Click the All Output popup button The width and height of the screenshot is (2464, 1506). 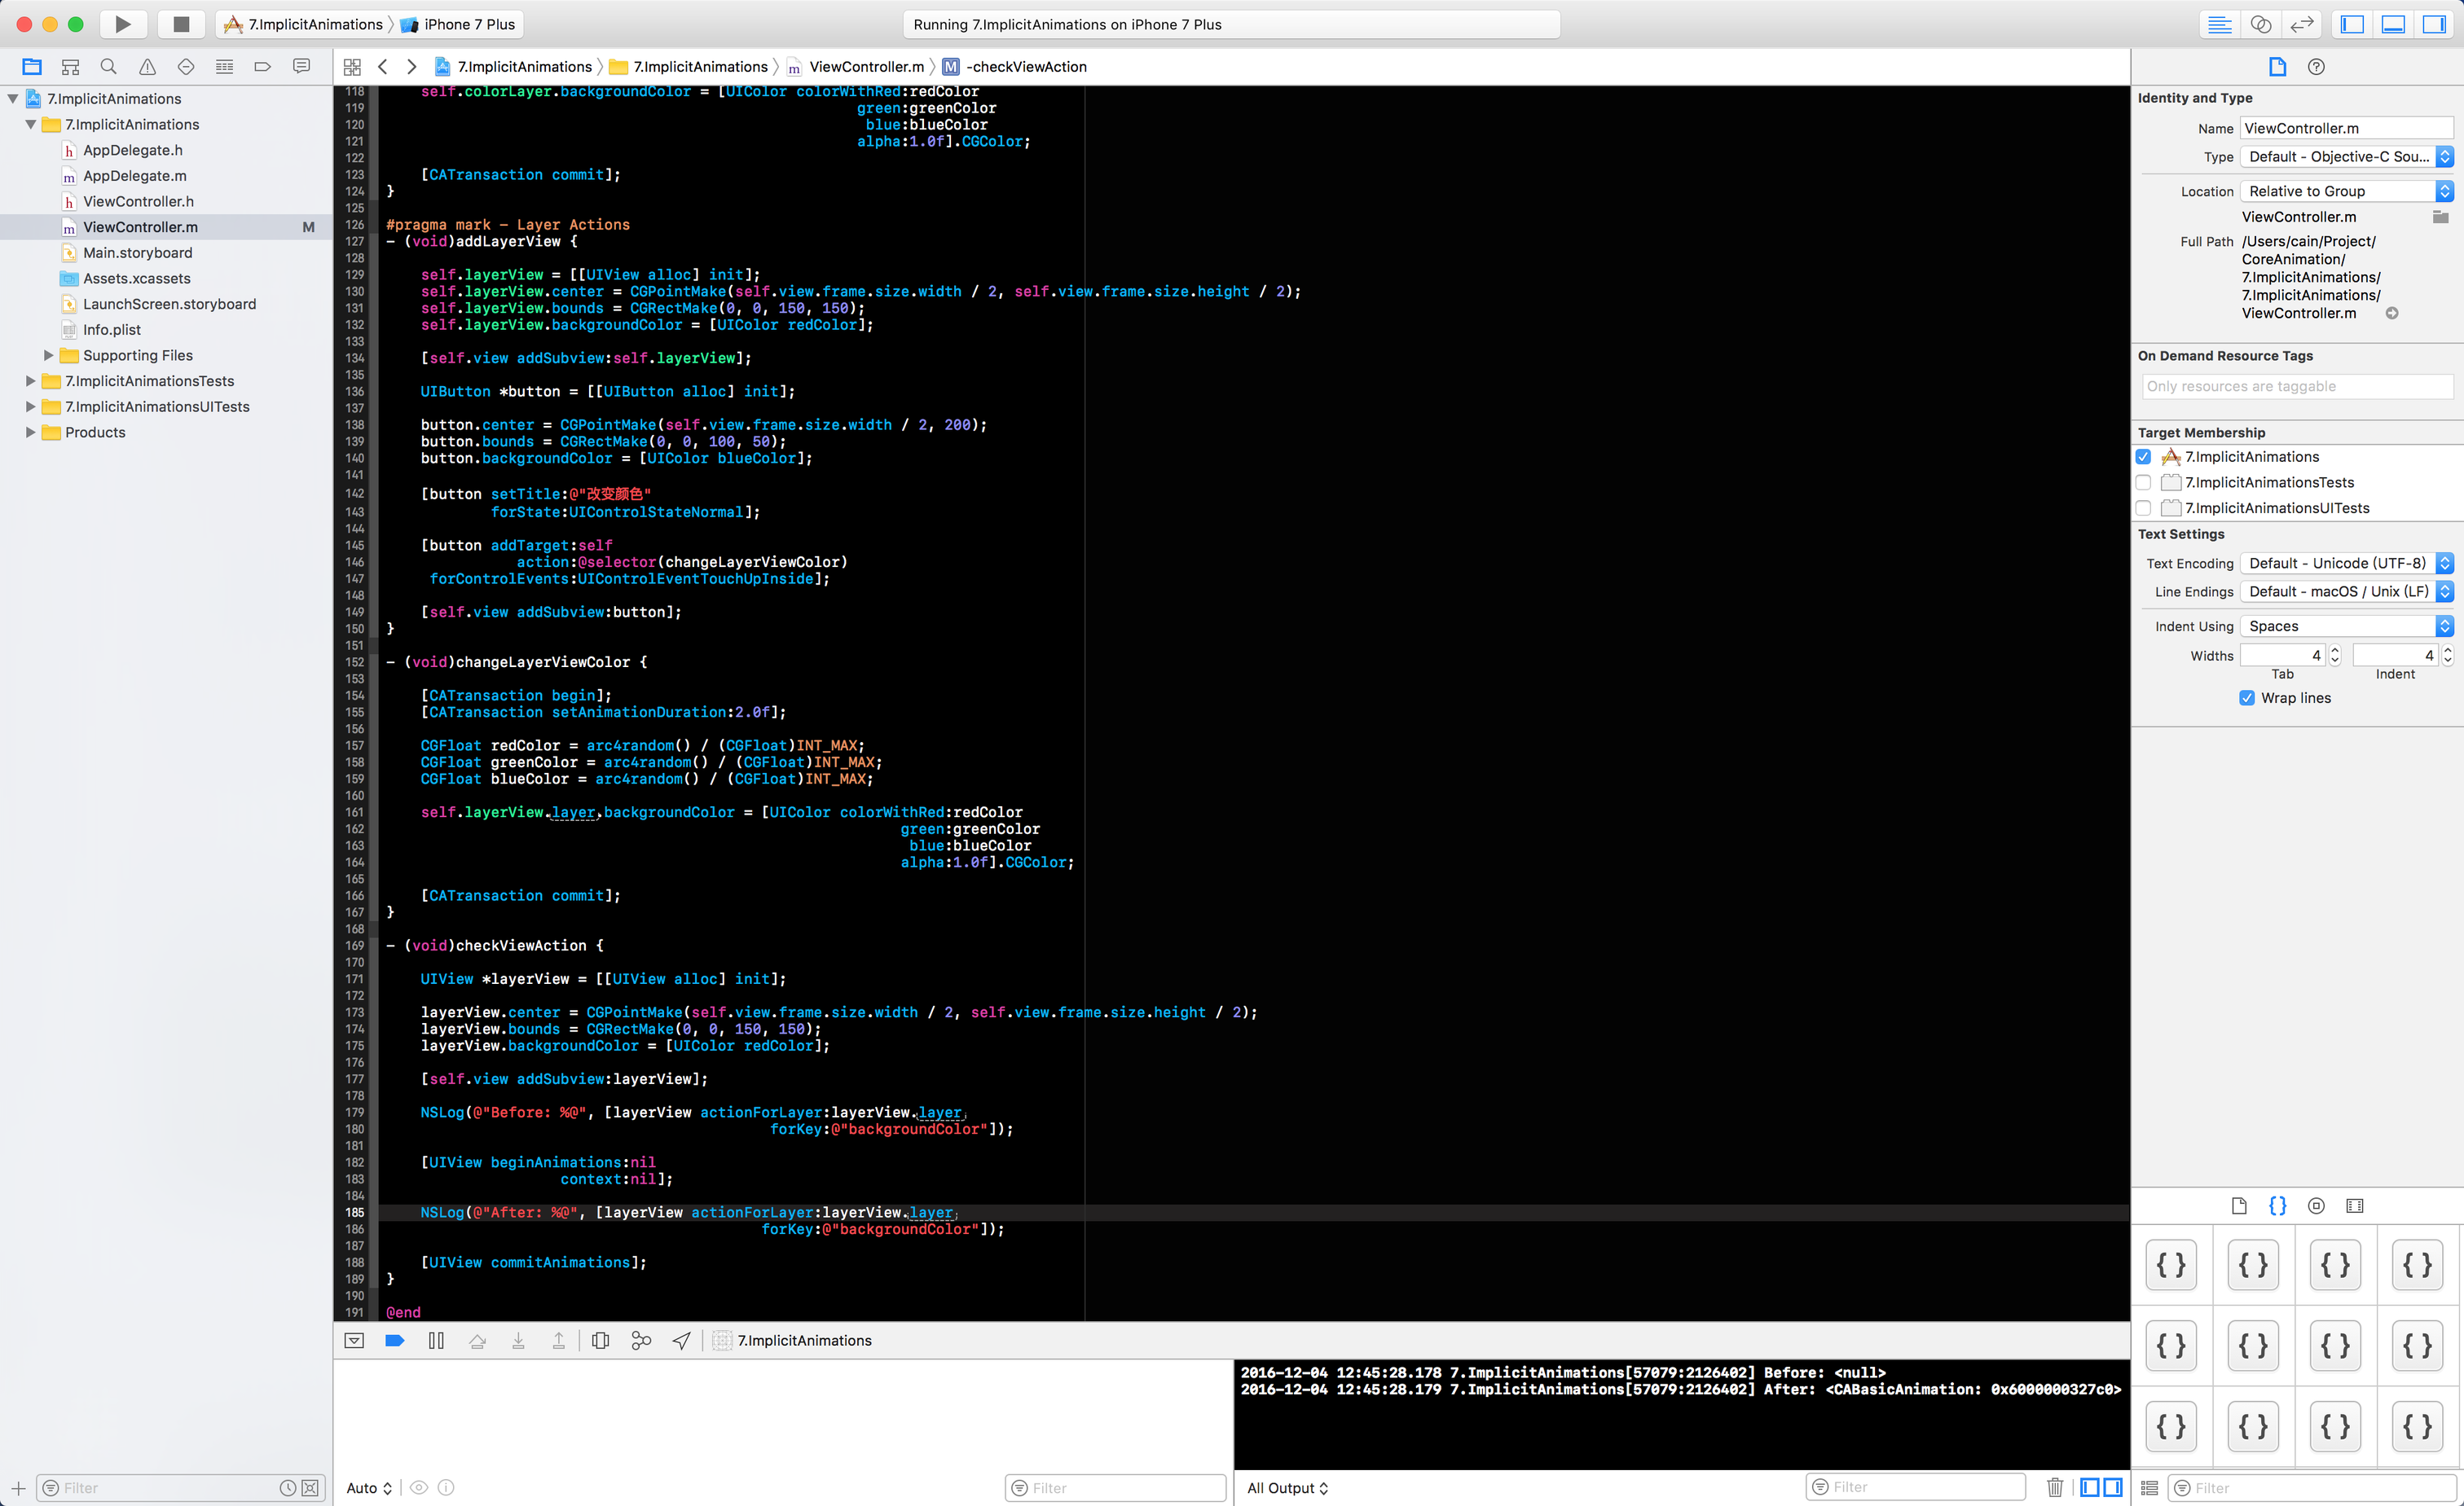1287,1488
